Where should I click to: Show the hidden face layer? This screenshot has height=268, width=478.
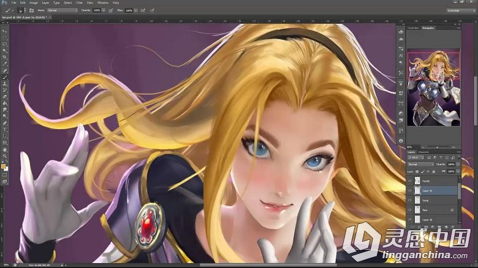point(410,210)
